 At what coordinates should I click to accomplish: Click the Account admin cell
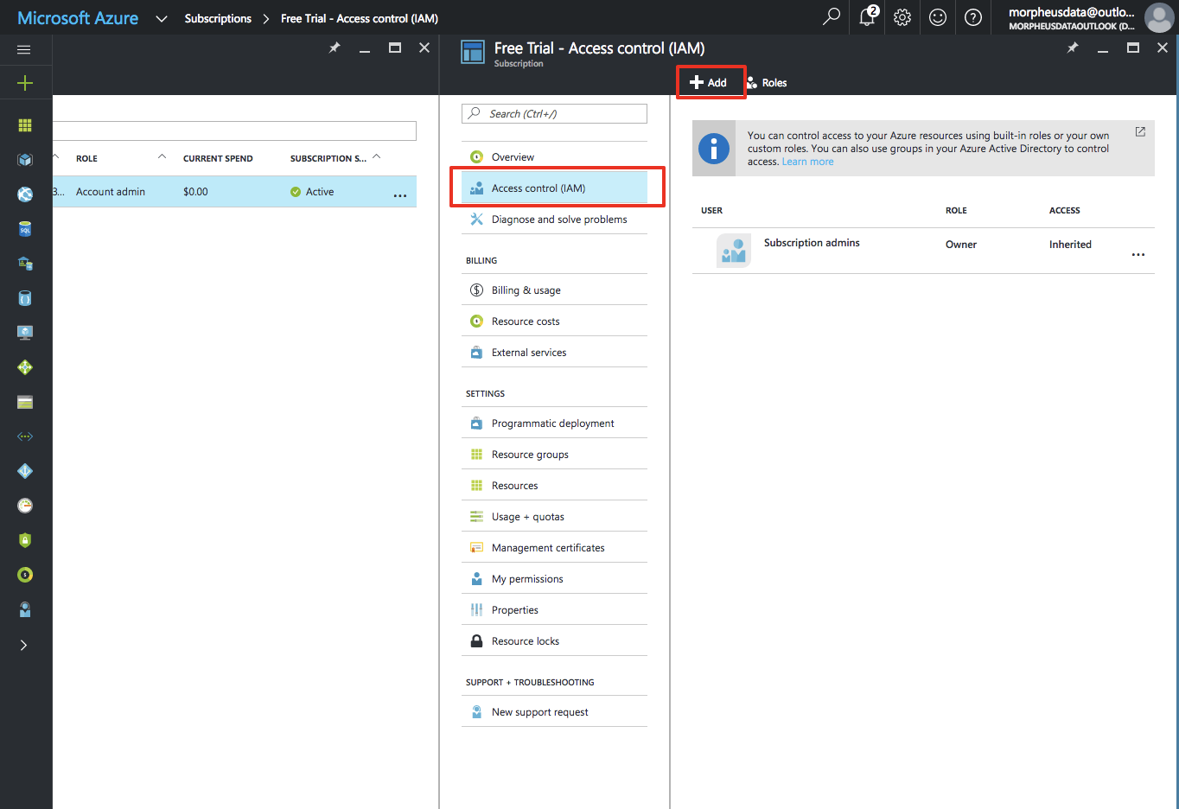click(x=111, y=192)
